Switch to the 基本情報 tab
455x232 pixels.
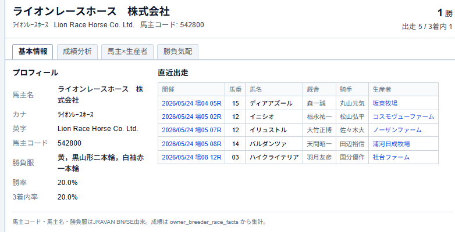click(33, 52)
